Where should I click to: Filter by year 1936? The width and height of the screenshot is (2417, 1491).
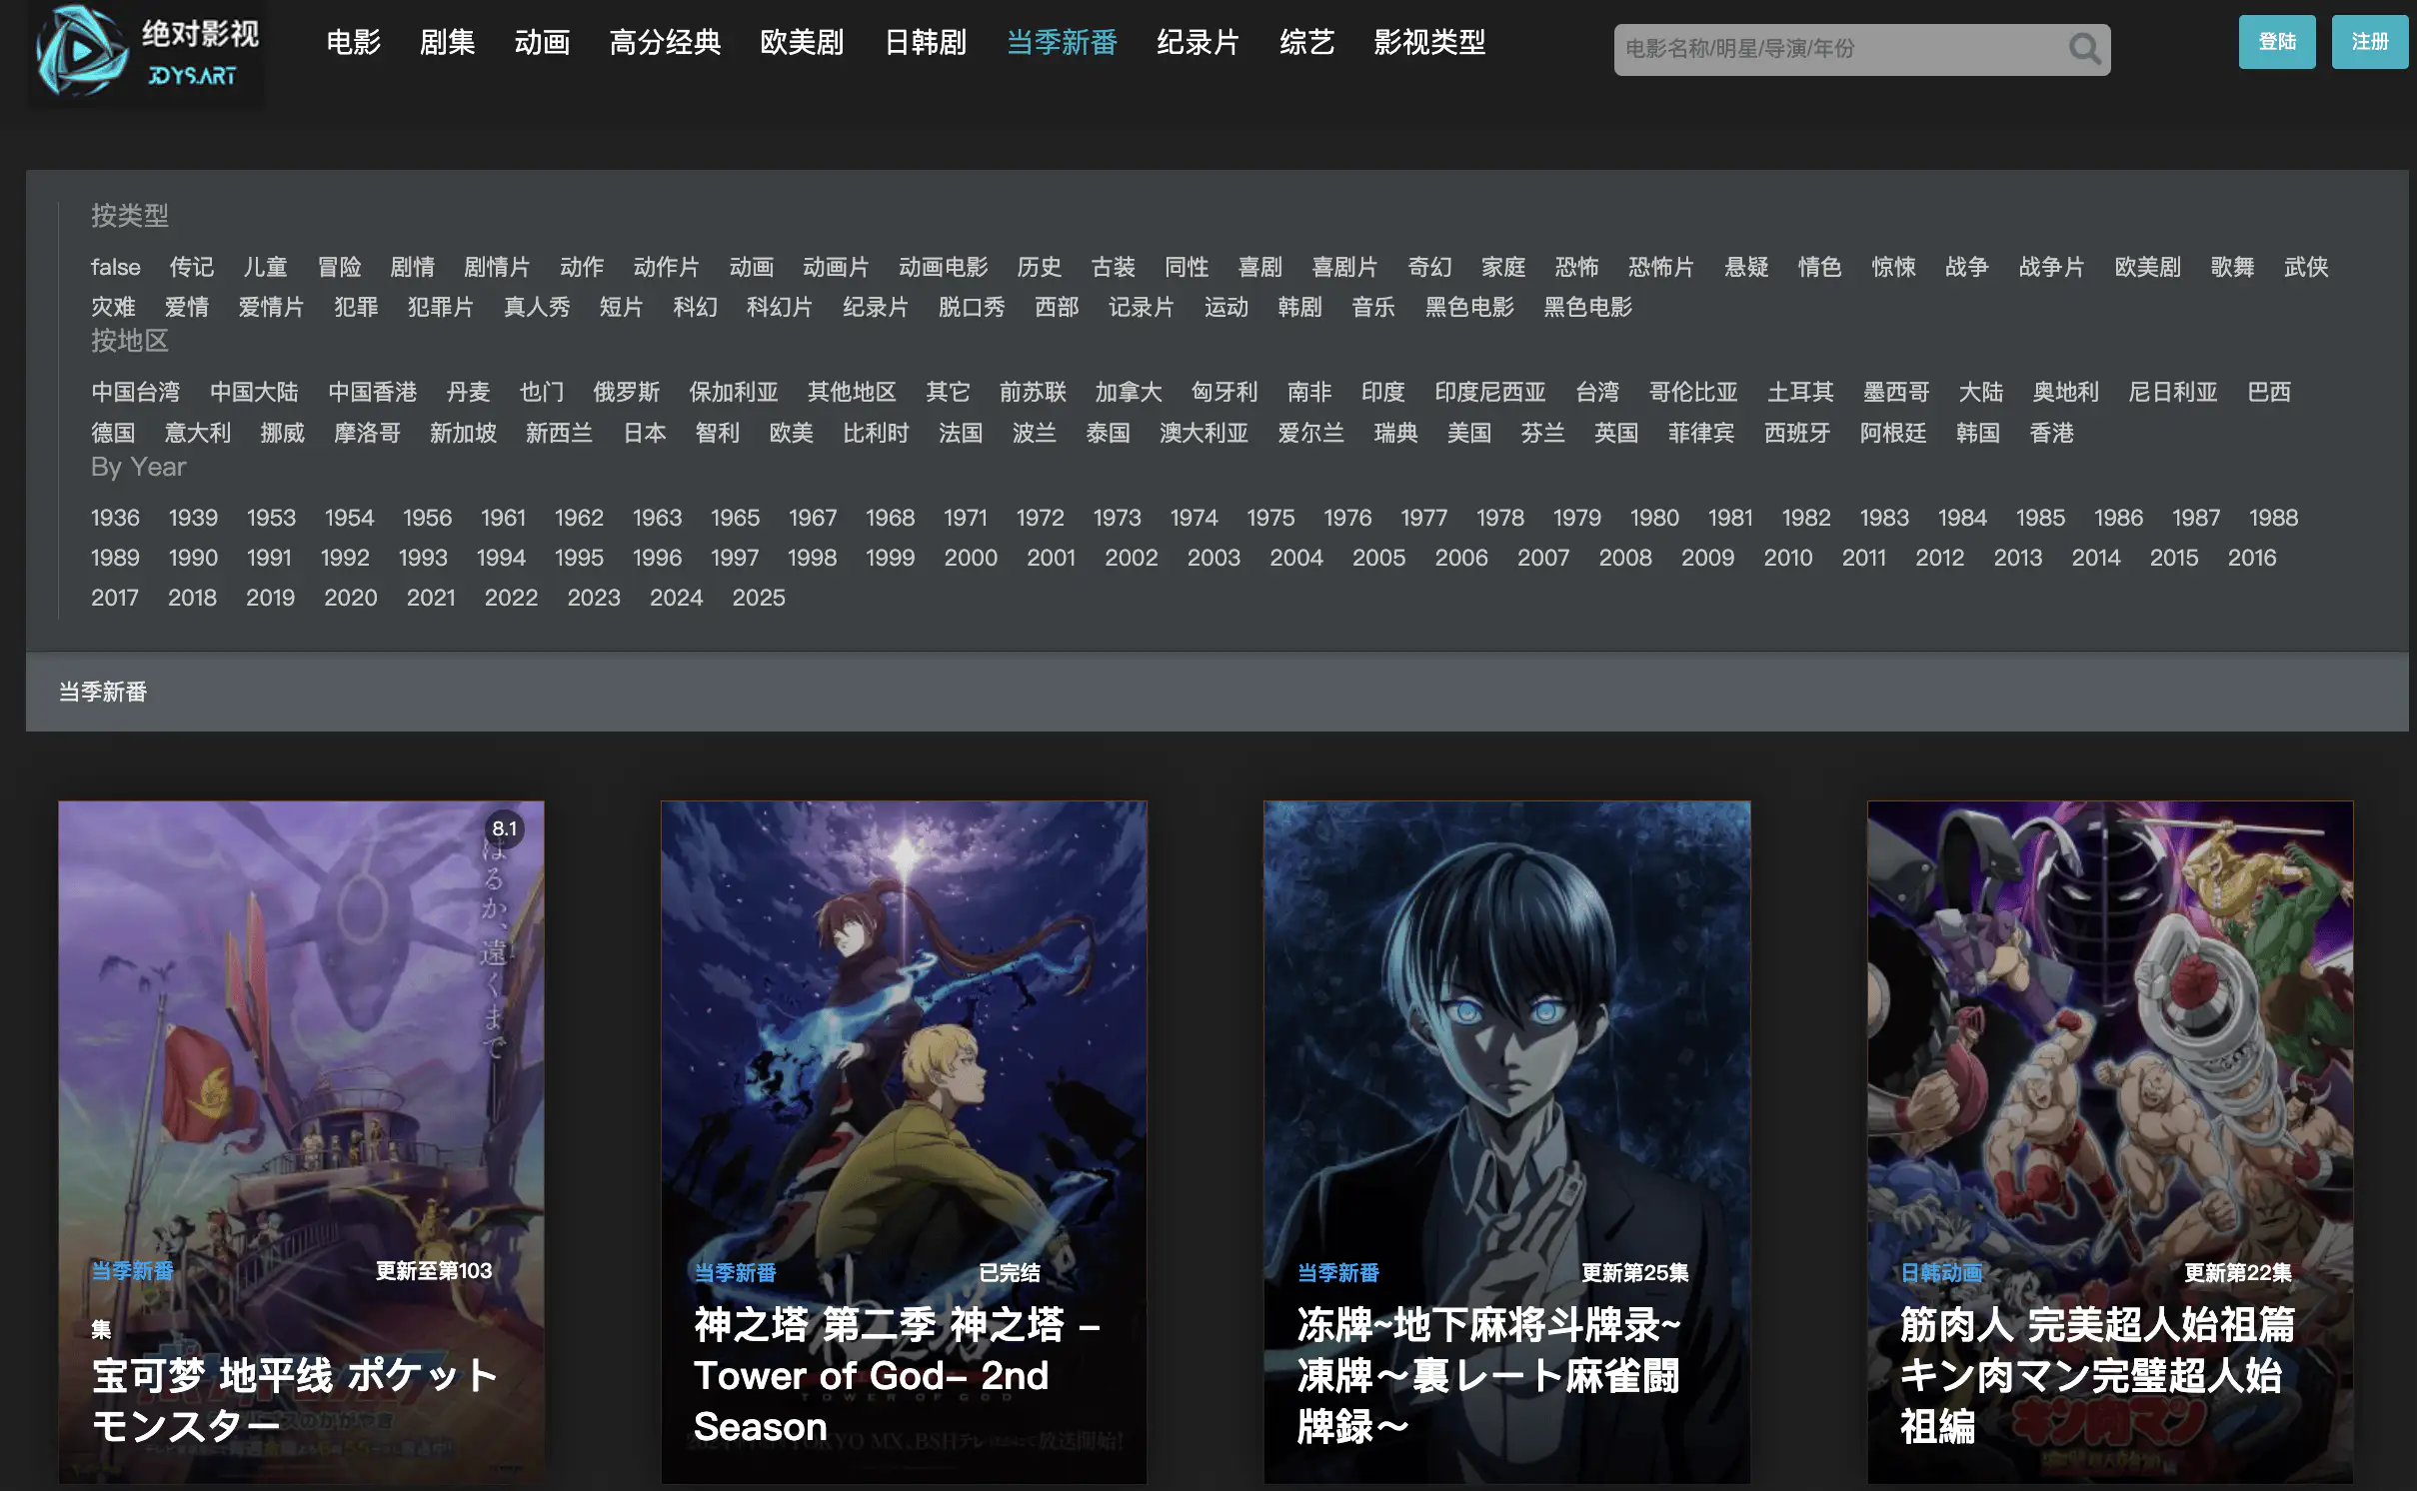point(115,518)
